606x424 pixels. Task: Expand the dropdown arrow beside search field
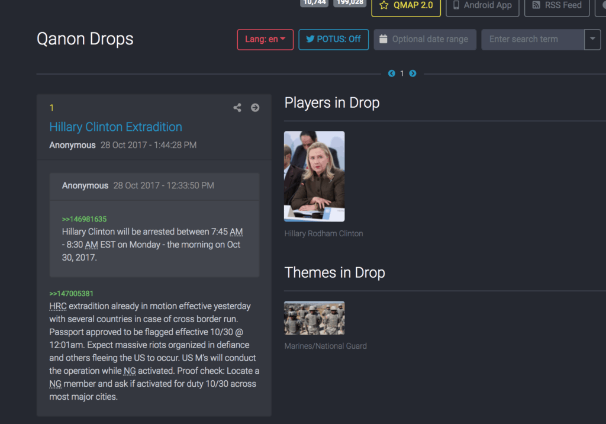pos(592,39)
